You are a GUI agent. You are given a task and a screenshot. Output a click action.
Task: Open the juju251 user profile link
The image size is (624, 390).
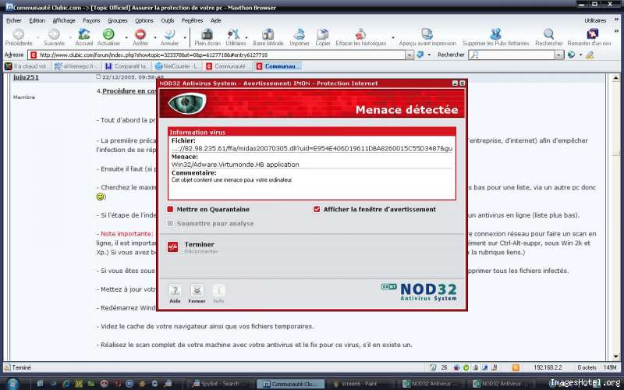[x=26, y=77]
